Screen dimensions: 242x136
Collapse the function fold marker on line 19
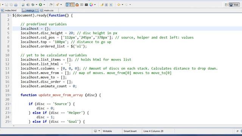(10, 95)
